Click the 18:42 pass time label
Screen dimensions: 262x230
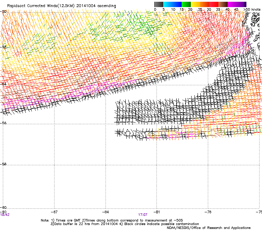click(5, 215)
